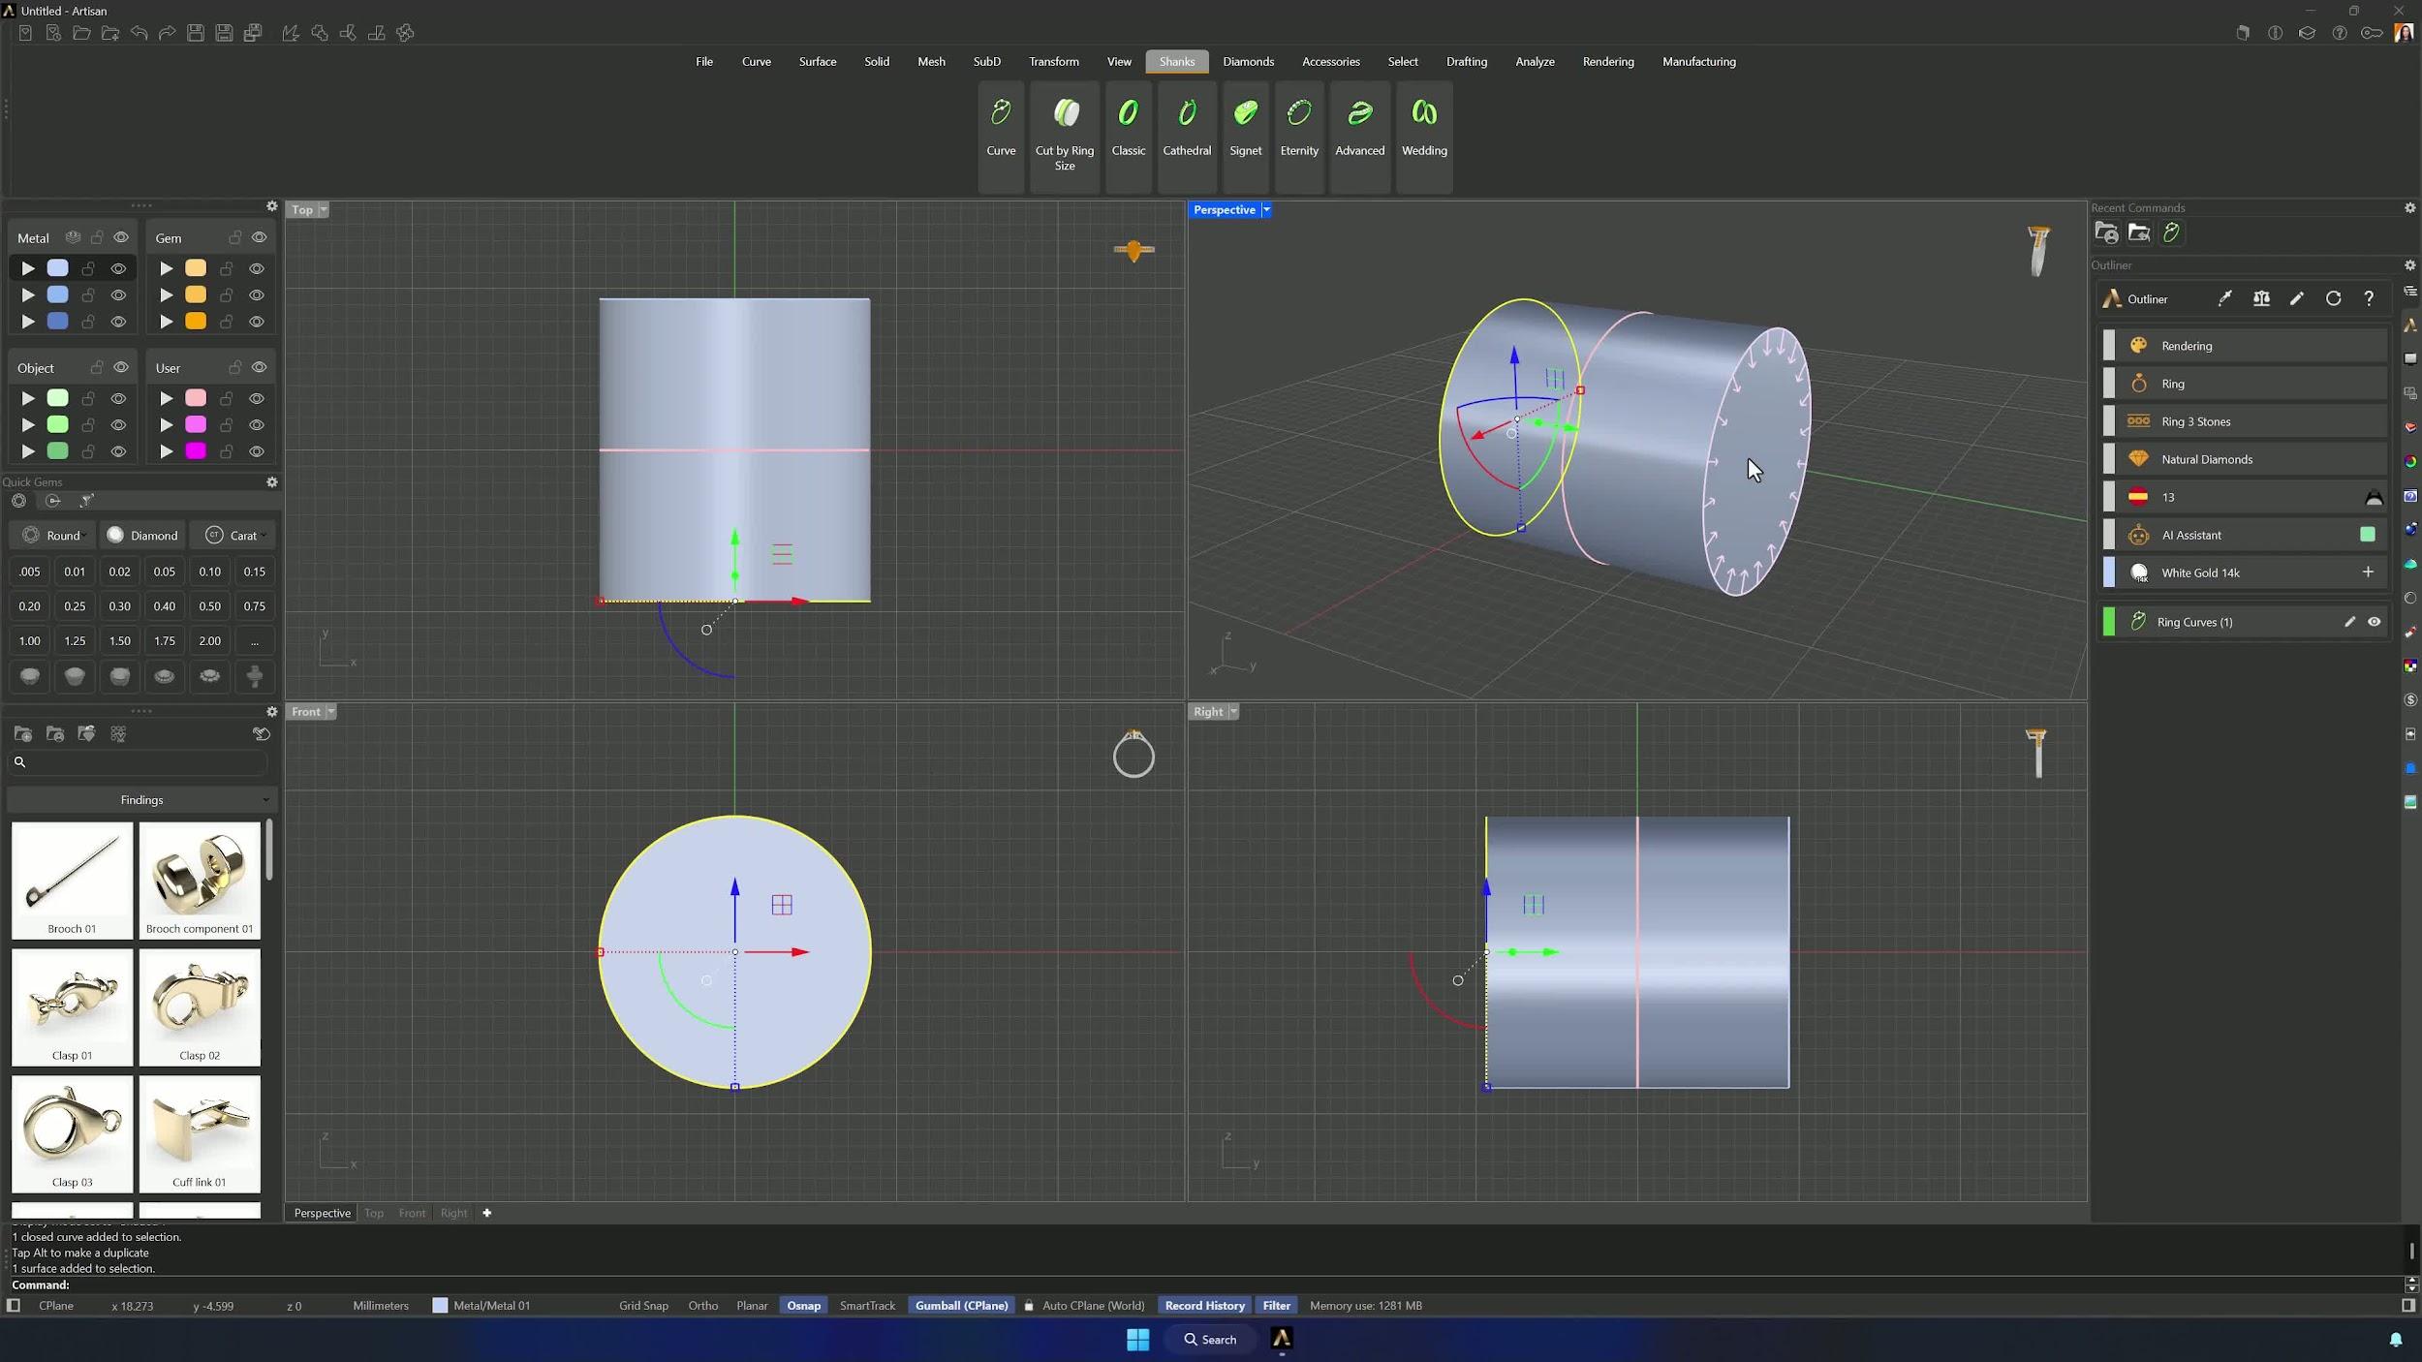The width and height of the screenshot is (2422, 1362).
Task: Expand first Metal layer play arrow
Action: [x=28, y=268]
